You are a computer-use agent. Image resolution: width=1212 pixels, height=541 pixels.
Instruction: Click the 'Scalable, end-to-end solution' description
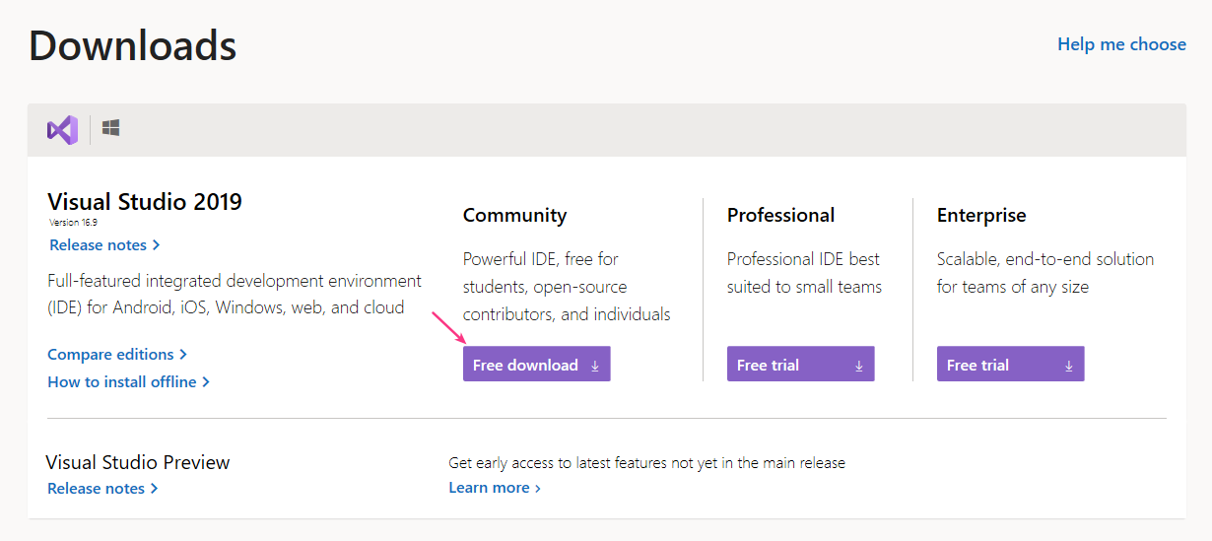point(1045,273)
